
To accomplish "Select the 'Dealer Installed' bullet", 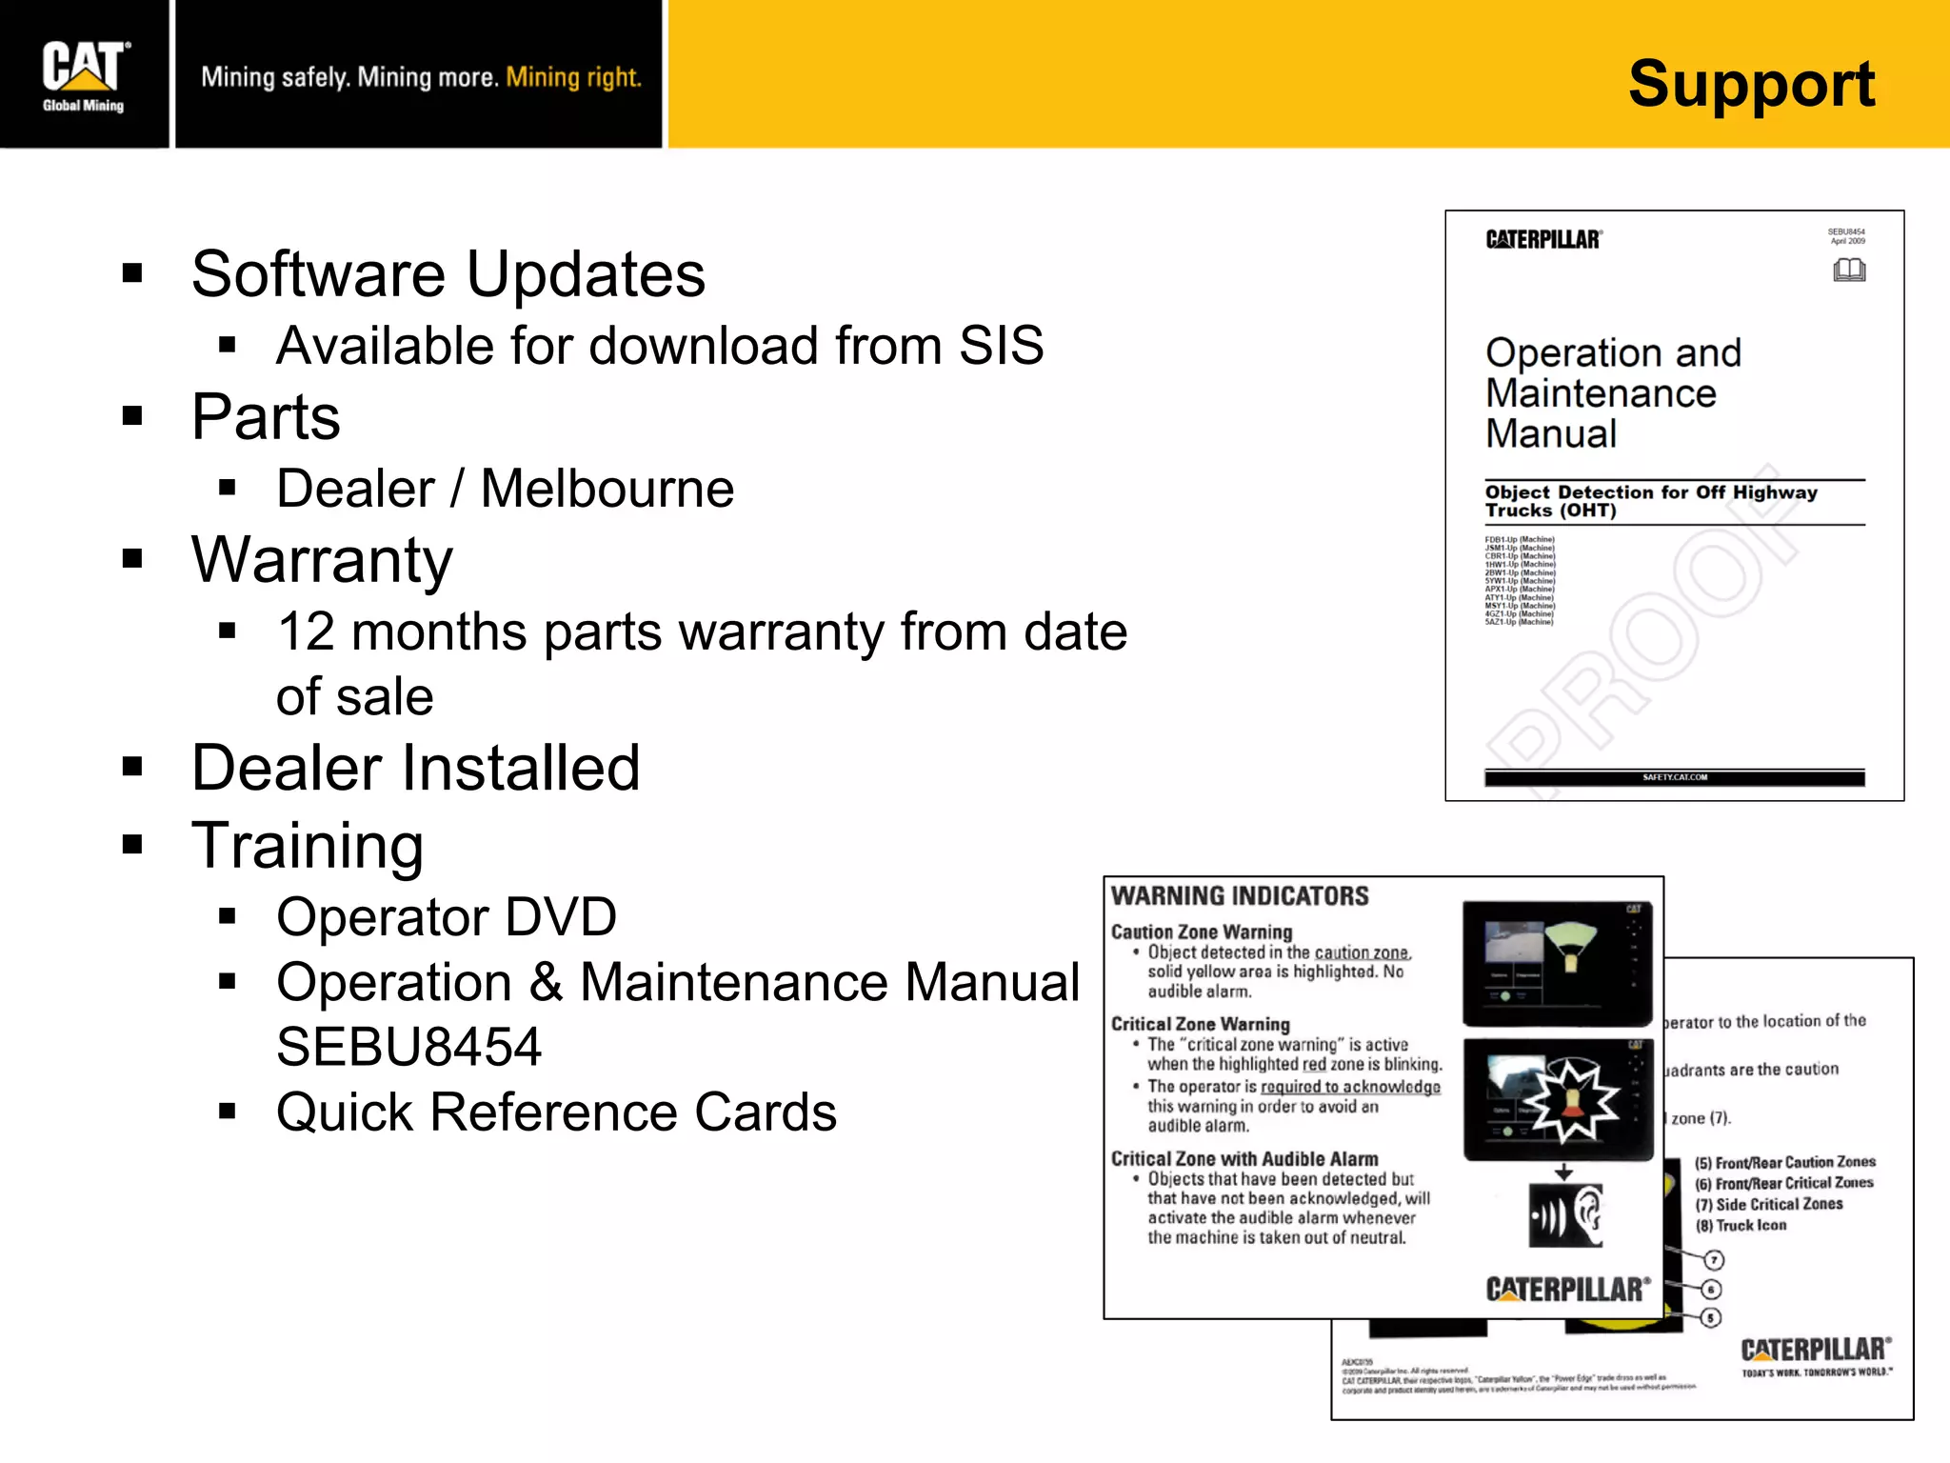I will click(x=415, y=768).
